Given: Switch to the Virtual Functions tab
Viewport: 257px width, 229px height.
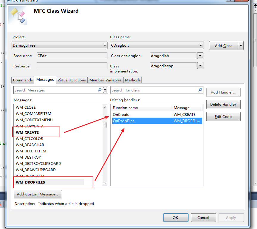Looking at the screenshot, I should point(71,80).
